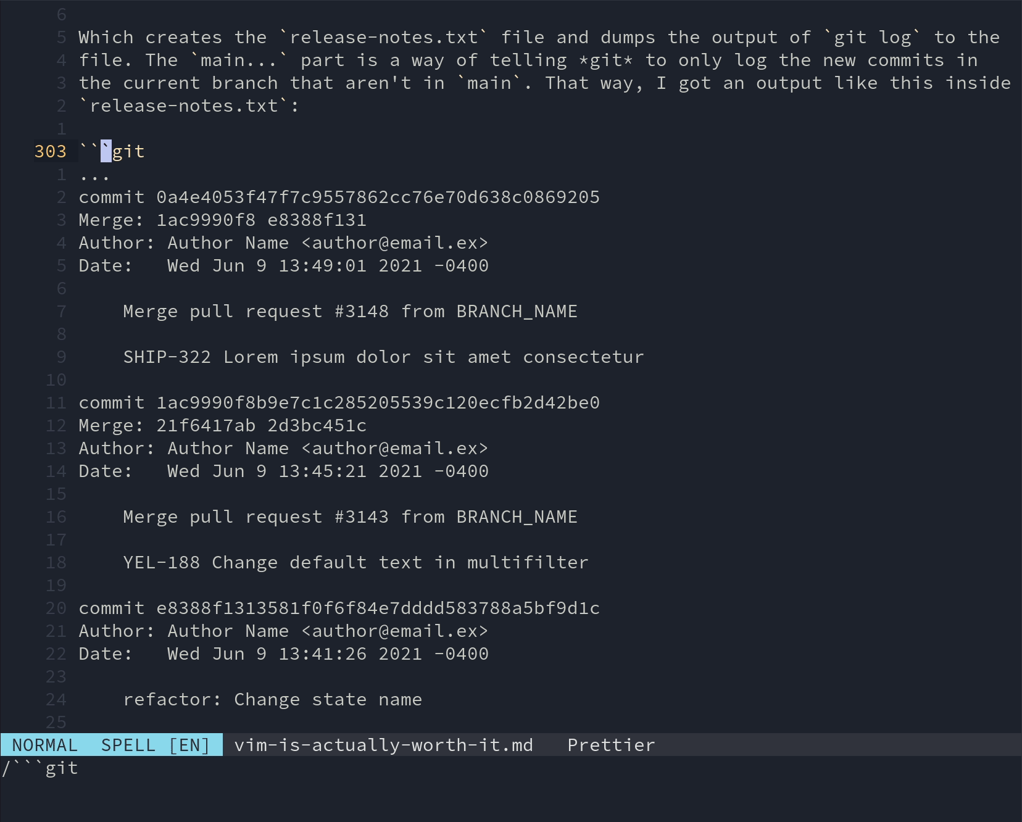This screenshot has width=1022, height=822.
Task: Click the pull request number #3143
Action: coord(362,517)
